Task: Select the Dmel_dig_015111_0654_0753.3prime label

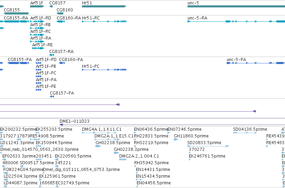Action: [81, 170]
